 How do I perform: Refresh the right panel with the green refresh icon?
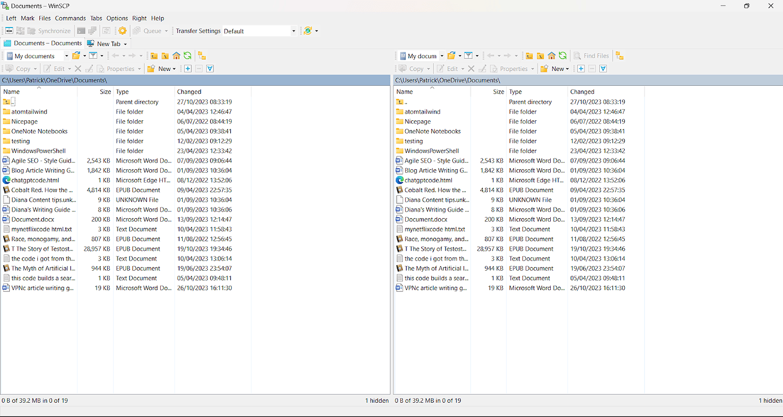pyautogui.click(x=562, y=56)
